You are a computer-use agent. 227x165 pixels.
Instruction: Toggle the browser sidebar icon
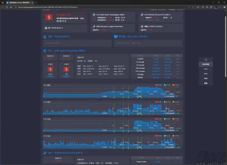224,7
